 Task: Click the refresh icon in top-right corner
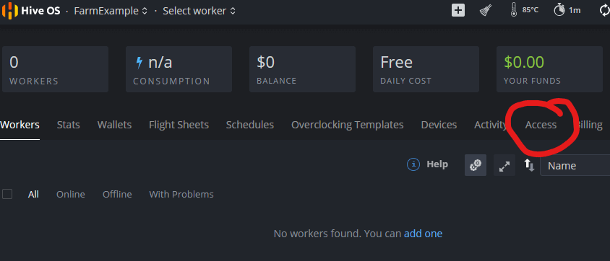coord(604,11)
